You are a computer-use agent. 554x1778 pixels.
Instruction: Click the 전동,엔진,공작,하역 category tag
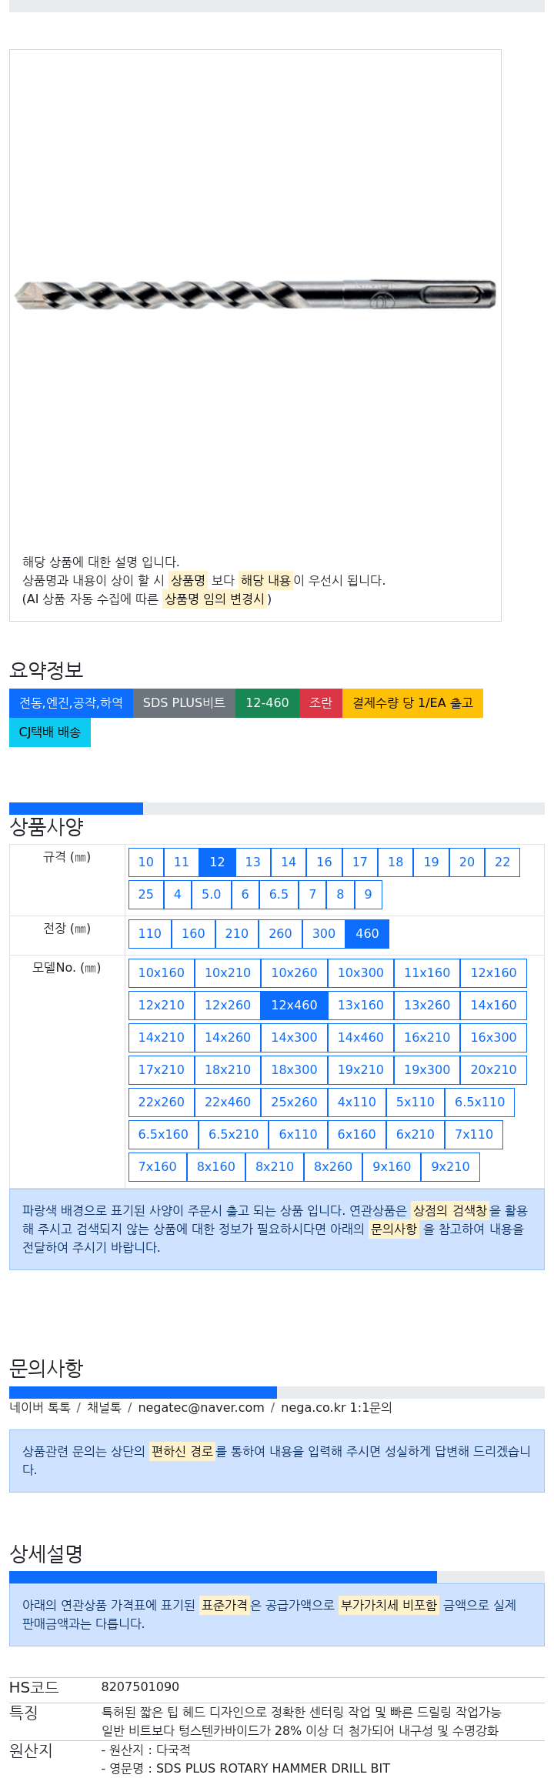click(x=71, y=703)
